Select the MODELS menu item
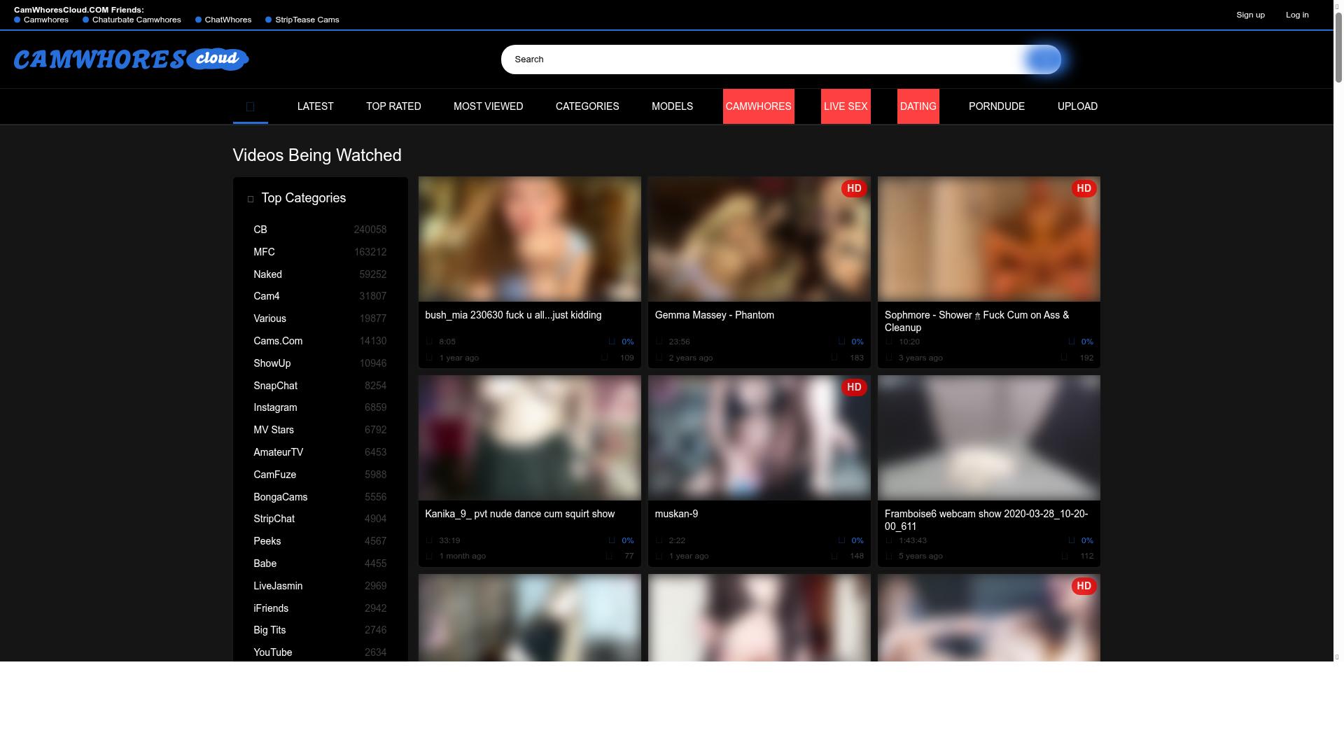 tap(672, 106)
